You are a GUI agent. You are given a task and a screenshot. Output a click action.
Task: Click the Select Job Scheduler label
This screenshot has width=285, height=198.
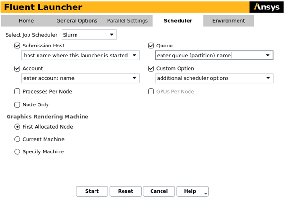pyautogui.click(x=31, y=35)
